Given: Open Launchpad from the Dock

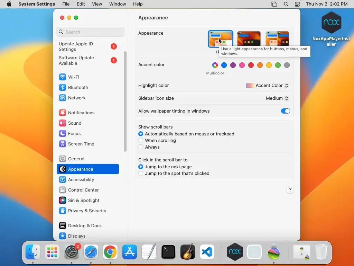Looking at the screenshot, I should coord(52,252).
